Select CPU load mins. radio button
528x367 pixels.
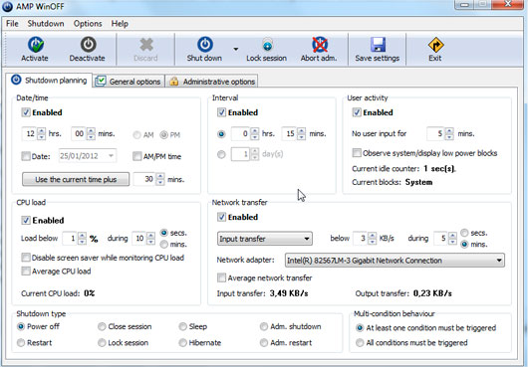(x=164, y=245)
